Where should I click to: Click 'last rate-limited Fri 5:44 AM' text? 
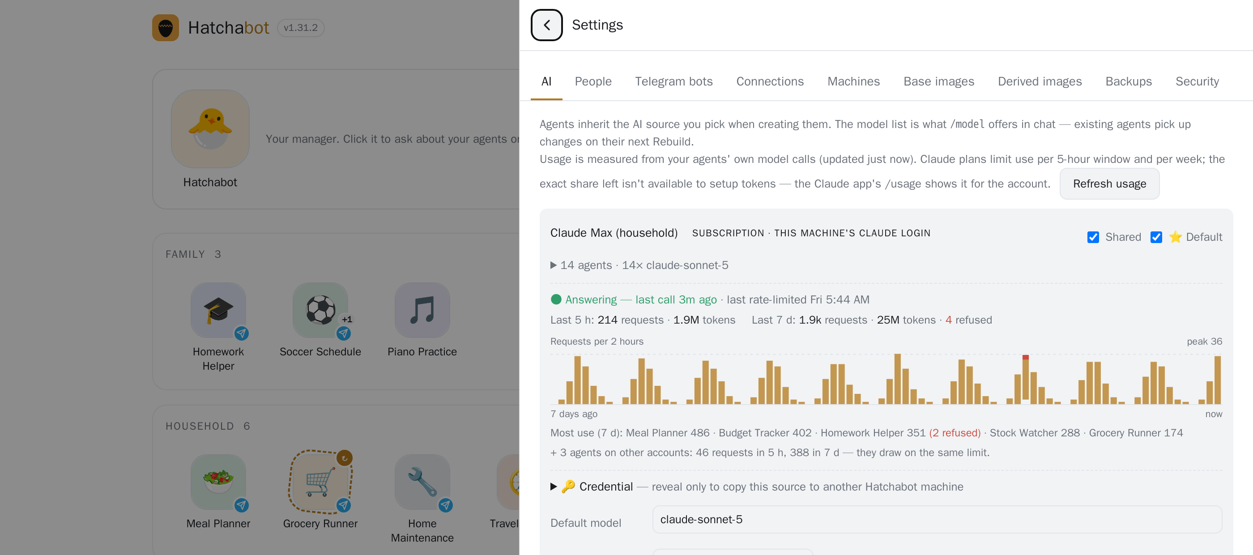(798, 299)
